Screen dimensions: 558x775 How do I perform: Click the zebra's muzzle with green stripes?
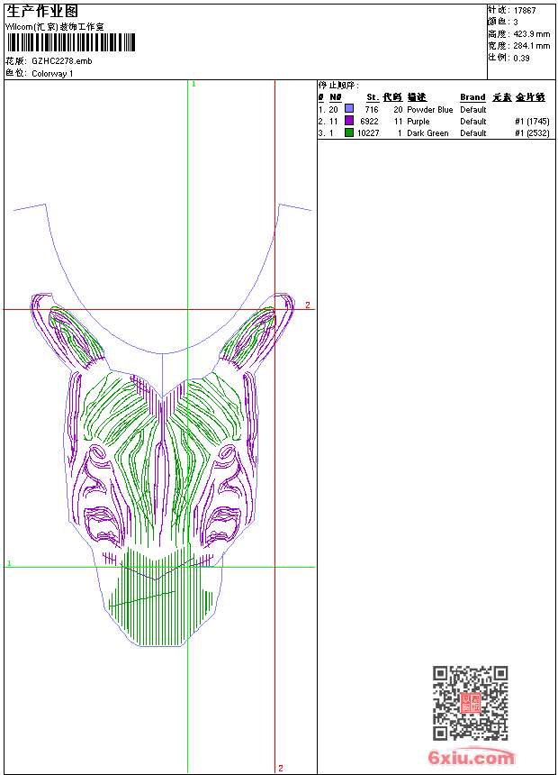[x=162, y=599]
